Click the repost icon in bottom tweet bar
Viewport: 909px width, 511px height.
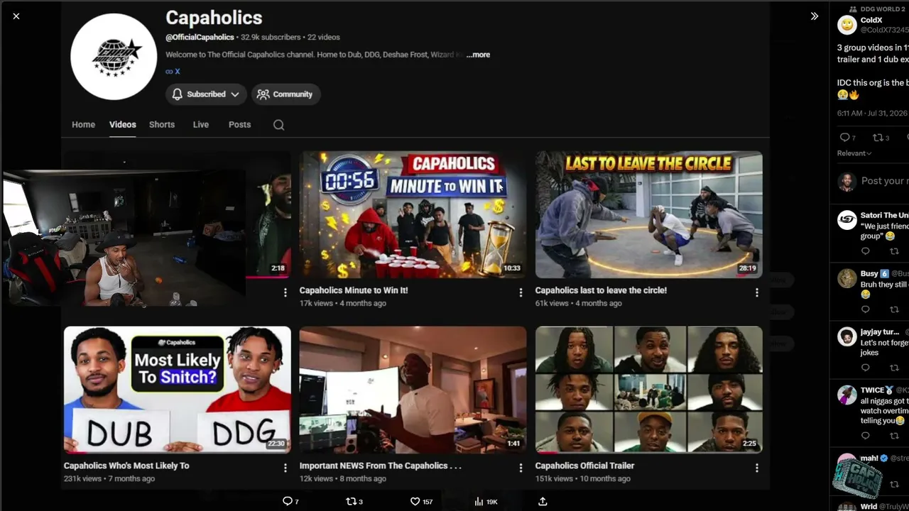click(x=351, y=501)
